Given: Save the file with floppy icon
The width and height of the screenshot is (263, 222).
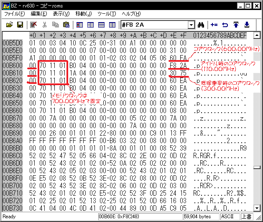Looking at the screenshot, I should [20, 25].
